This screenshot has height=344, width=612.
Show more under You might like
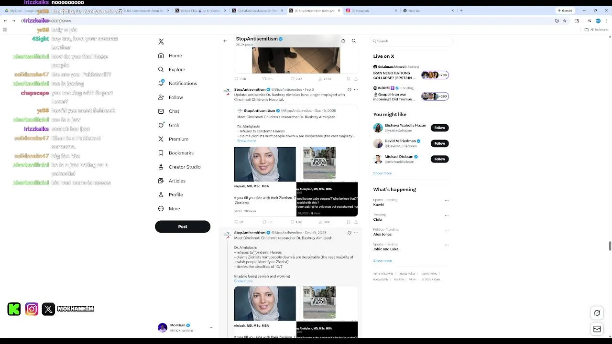(x=382, y=173)
